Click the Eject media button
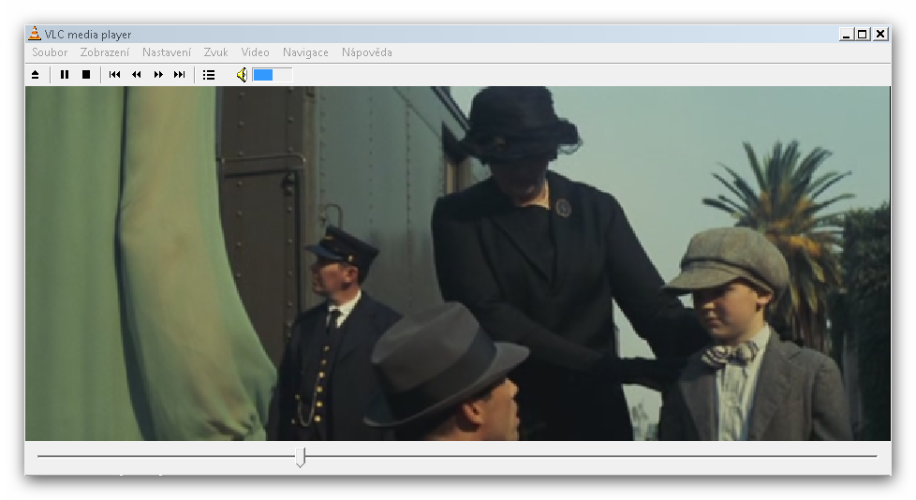This screenshot has height=500, width=916. coord(35,75)
